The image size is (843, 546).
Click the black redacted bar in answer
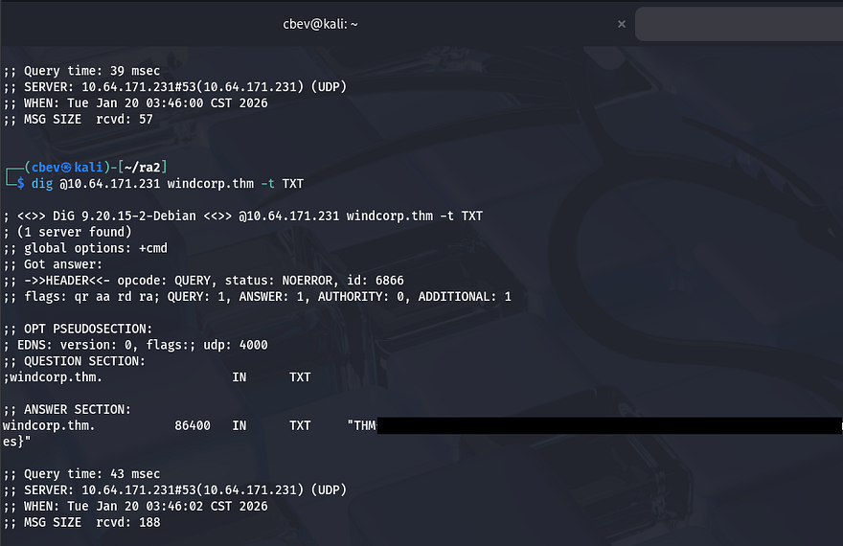(608, 425)
